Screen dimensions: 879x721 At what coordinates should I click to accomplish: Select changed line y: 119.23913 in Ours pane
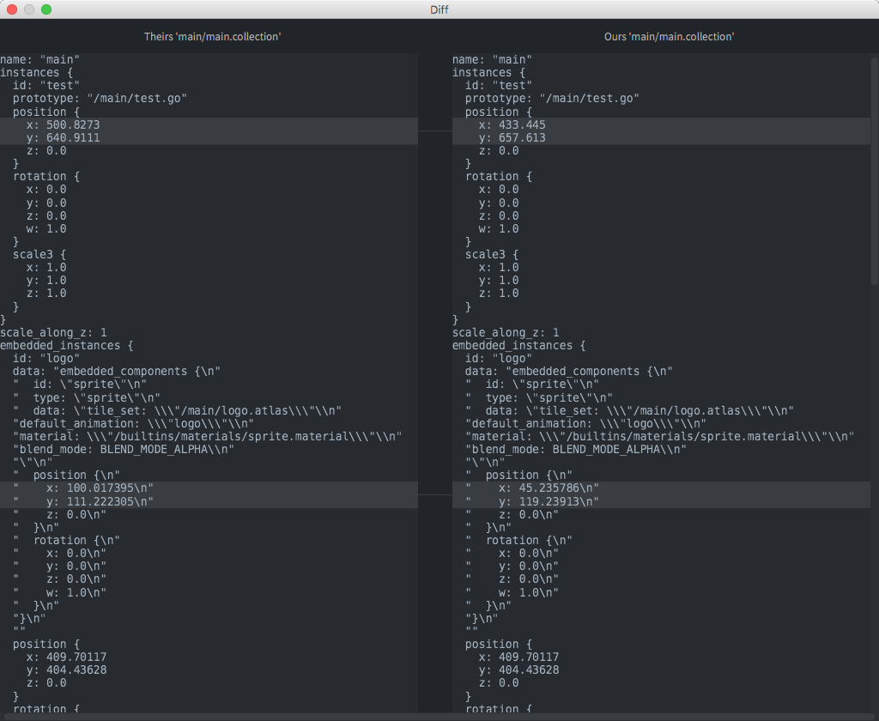548,501
